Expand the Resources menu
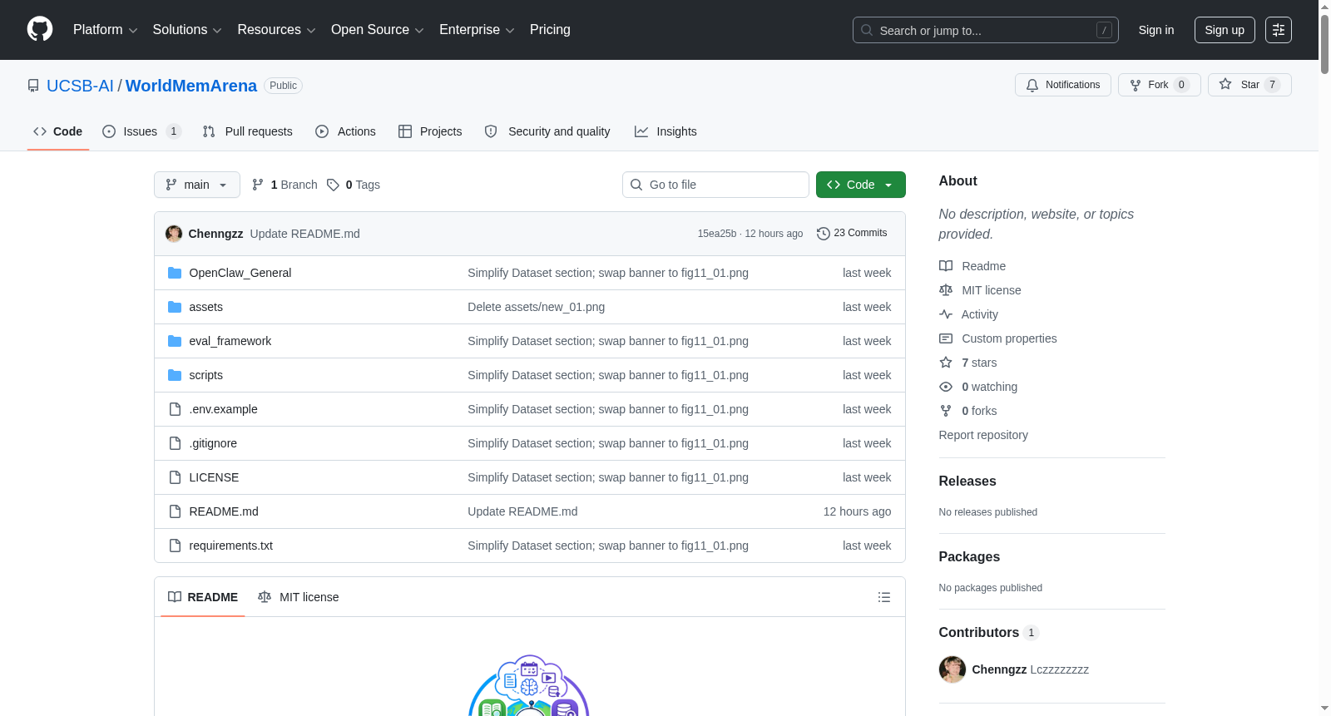Image resolution: width=1331 pixels, height=716 pixels. (x=276, y=30)
